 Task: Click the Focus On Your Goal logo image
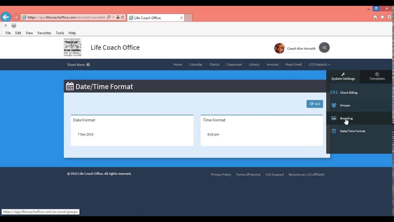[72, 47]
